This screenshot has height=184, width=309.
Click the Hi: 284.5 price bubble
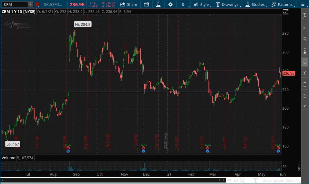(83, 25)
